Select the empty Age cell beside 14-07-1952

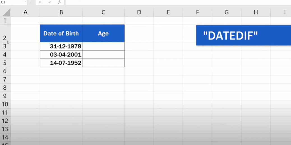tap(103, 63)
